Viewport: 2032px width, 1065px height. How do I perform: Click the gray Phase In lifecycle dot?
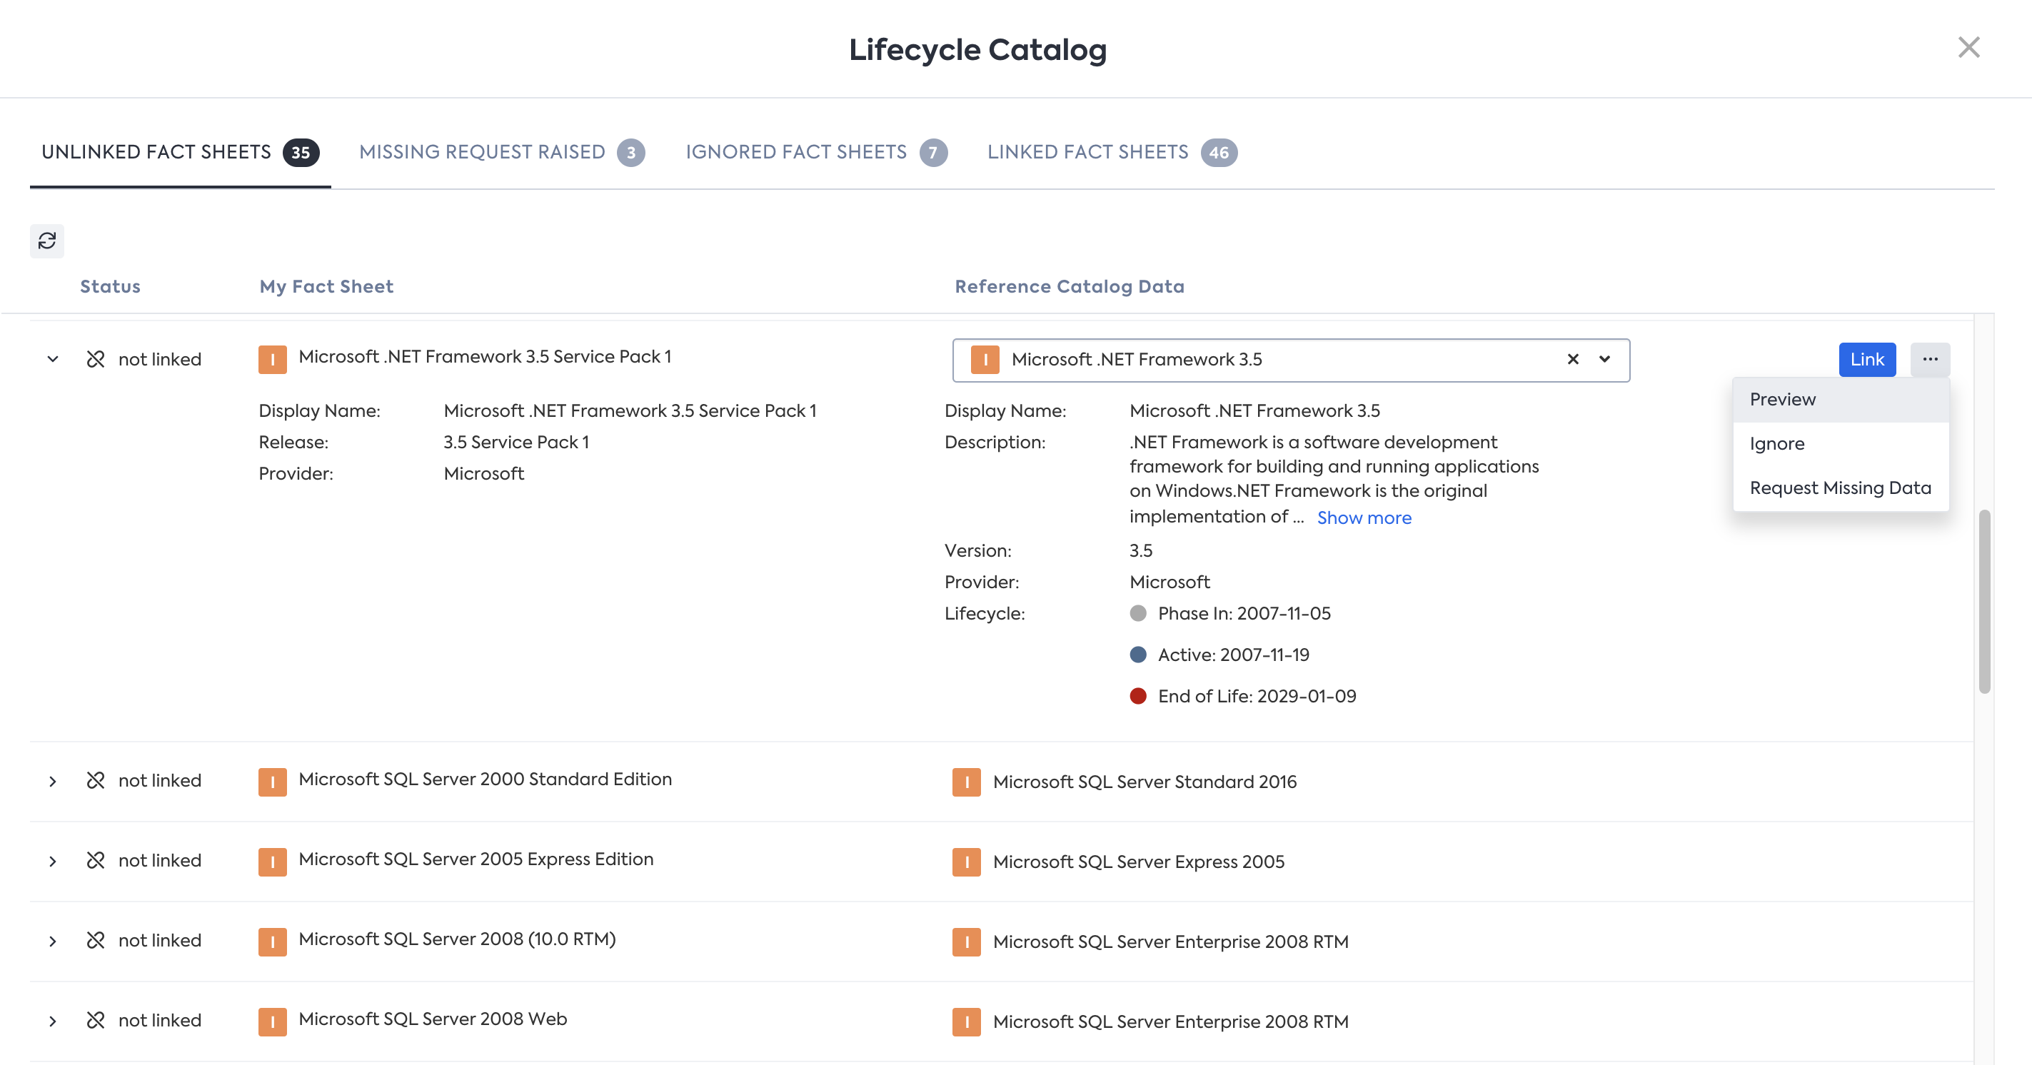point(1137,613)
